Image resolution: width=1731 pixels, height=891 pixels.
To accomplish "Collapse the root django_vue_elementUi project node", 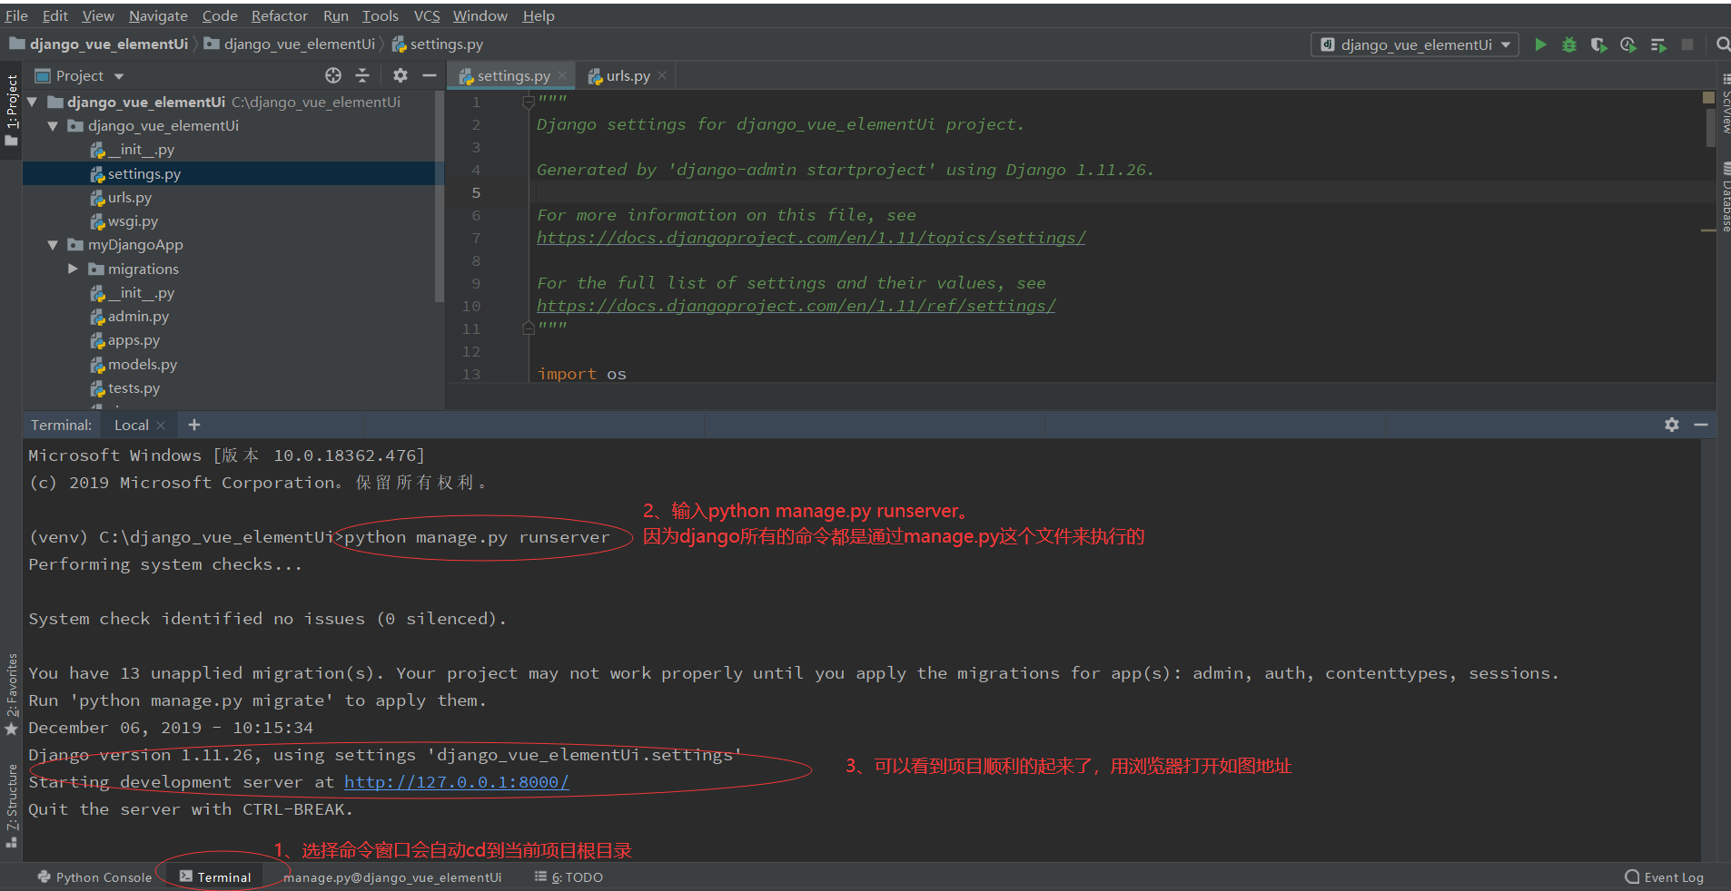I will [33, 102].
